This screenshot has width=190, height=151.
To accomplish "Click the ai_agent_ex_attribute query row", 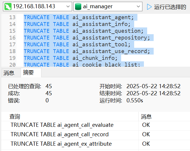I will tap(61, 144).
